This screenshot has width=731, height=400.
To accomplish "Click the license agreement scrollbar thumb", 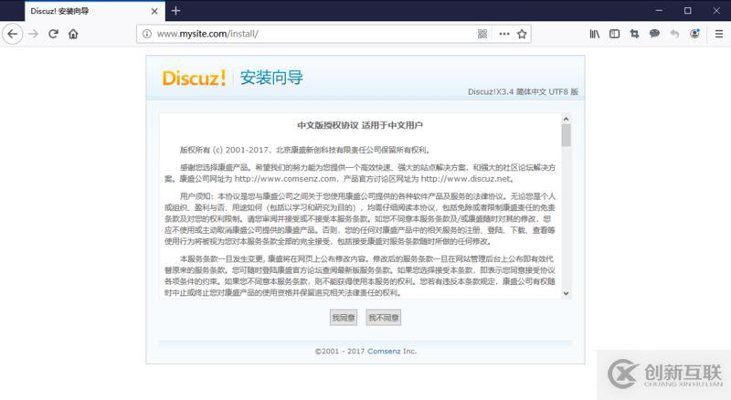I will click(x=566, y=135).
